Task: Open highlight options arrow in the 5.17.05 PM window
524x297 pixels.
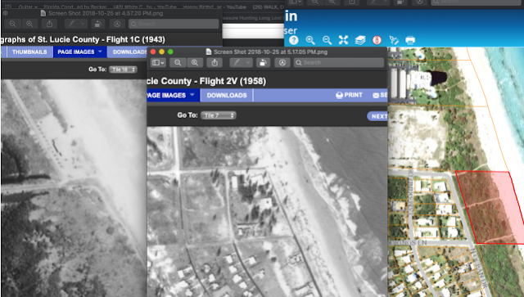Action: [x=248, y=63]
